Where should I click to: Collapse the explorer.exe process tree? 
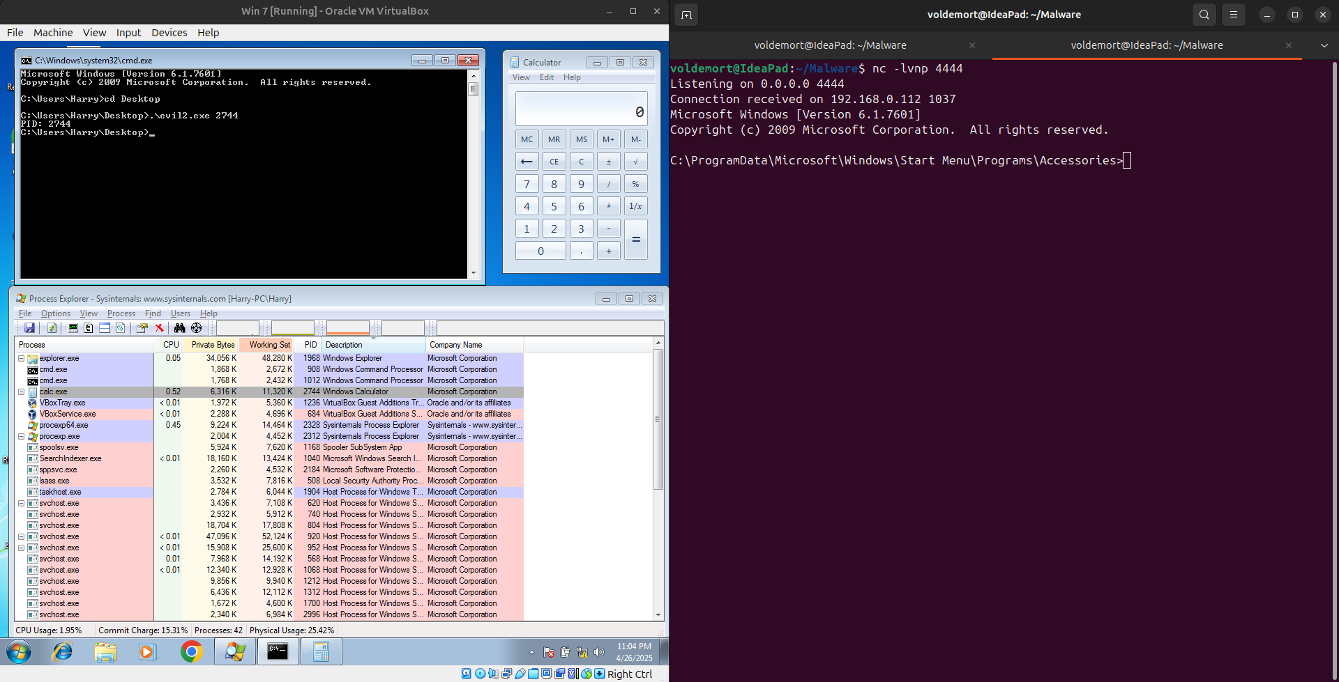coord(21,359)
